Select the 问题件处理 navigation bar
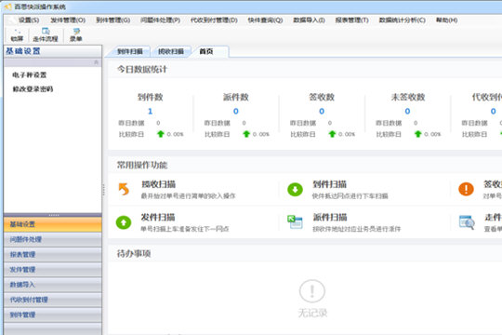This screenshot has width=502, height=335. click(x=53, y=239)
